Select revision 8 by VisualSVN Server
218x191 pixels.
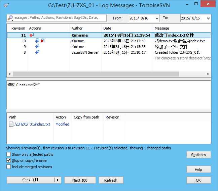[109, 52]
